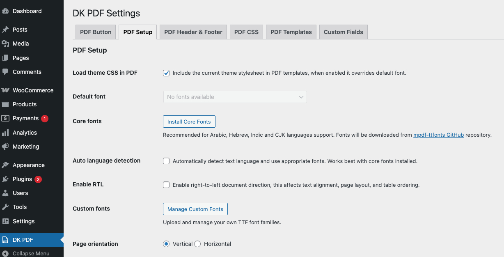Click the Products archive icon

click(x=5, y=104)
